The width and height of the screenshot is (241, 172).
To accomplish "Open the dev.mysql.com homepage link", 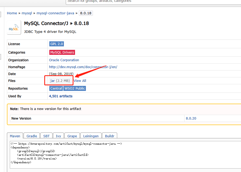I will click(83, 67).
